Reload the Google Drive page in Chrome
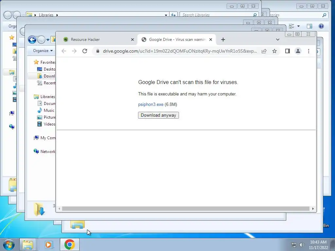 tap(85, 51)
